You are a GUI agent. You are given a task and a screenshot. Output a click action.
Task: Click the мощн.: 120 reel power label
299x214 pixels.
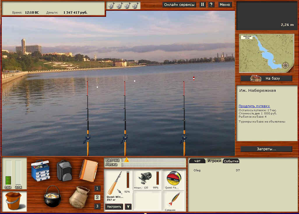coord(141,188)
